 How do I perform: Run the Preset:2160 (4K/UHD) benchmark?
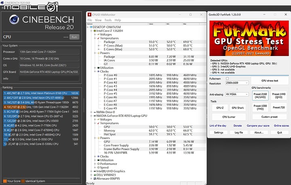[260, 96]
